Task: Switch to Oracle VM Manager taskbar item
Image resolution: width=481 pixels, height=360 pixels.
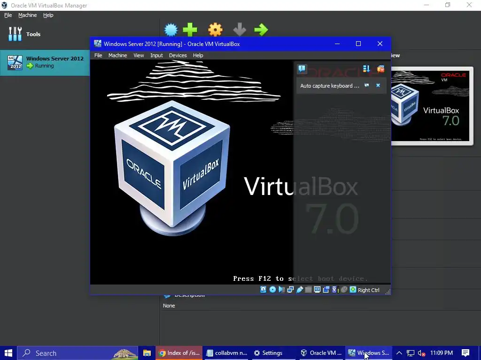Action: [321, 353]
